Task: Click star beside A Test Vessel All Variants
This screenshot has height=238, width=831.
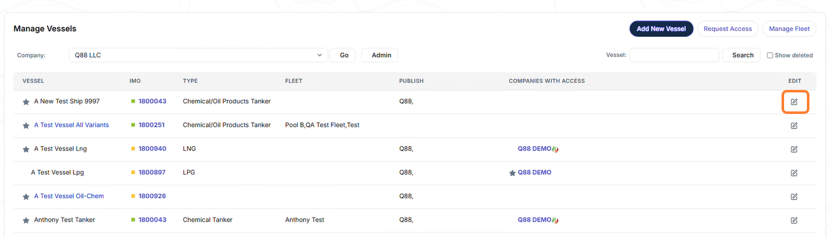Action: pos(26,125)
